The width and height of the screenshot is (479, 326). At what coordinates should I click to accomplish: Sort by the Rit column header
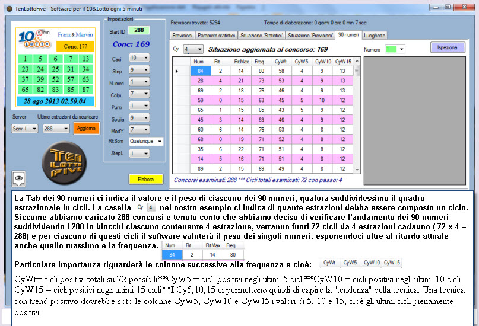click(221, 62)
